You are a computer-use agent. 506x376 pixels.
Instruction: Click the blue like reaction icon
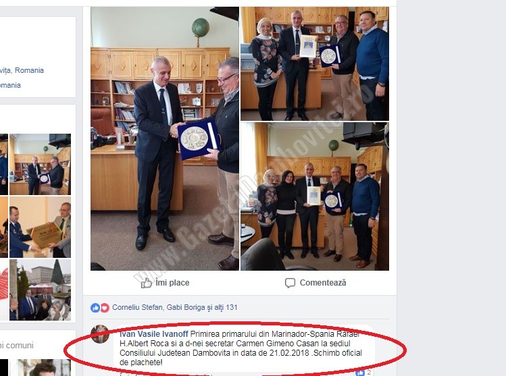(x=95, y=308)
